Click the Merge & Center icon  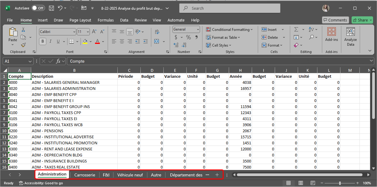coord(157,41)
